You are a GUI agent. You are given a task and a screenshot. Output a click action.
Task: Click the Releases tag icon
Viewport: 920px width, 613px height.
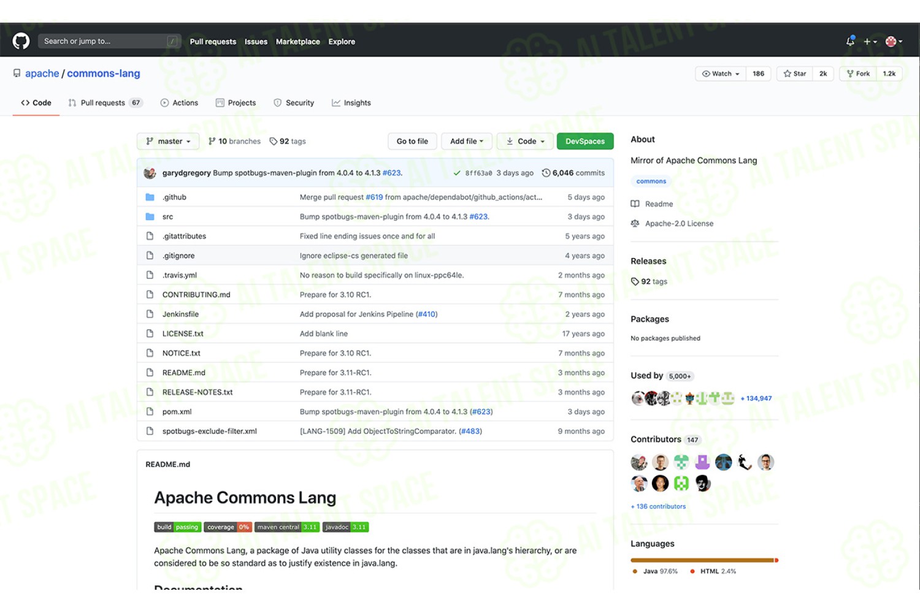pyautogui.click(x=635, y=281)
